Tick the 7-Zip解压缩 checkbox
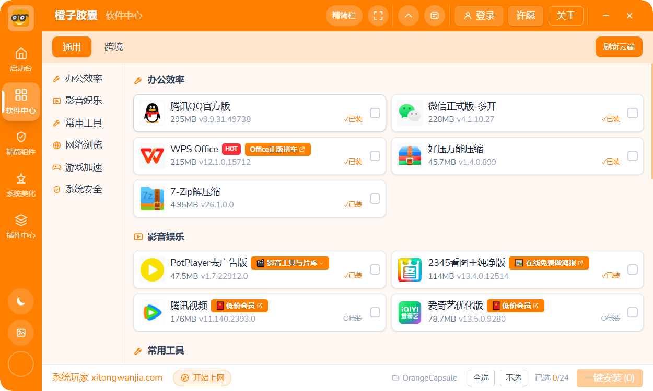This screenshot has width=653, height=391. click(x=375, y=198)
